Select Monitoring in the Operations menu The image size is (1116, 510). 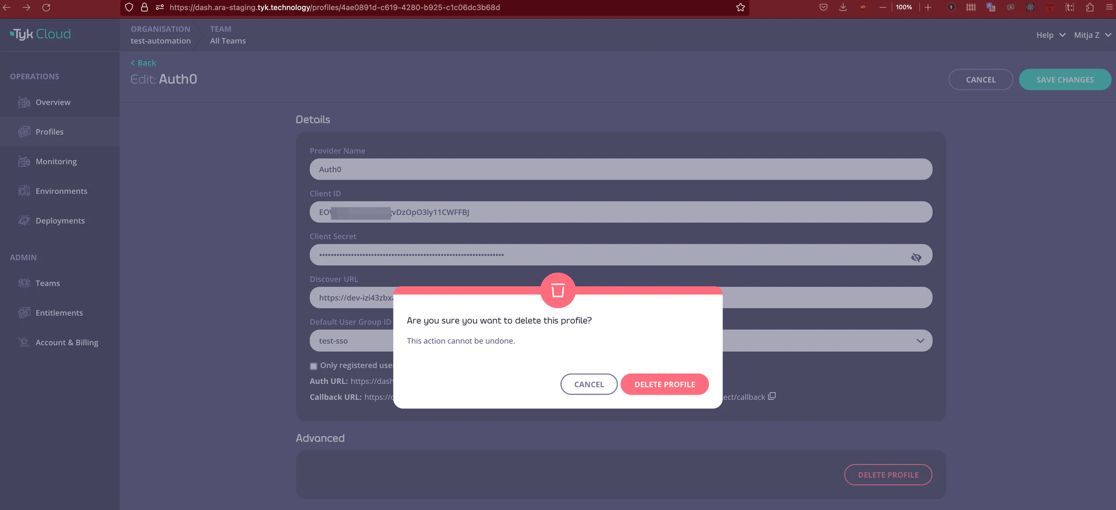55,161
